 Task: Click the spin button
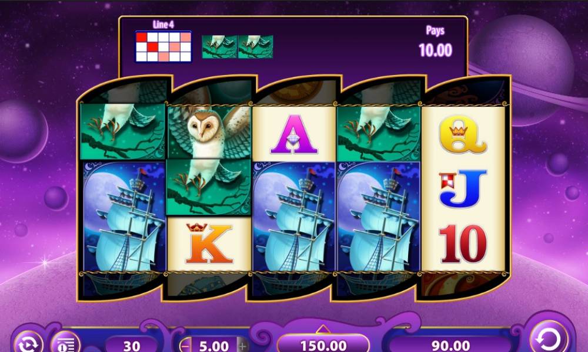[549, 338]
